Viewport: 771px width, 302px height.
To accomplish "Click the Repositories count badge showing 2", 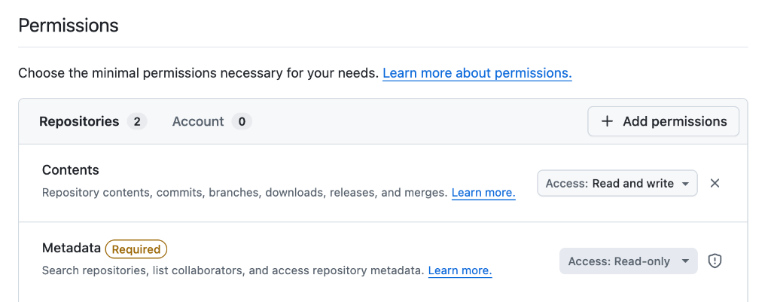I will (136, 121).
